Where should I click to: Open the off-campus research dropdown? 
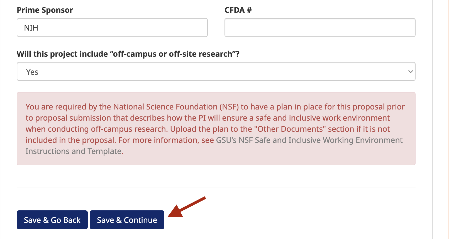coord(216,72)
